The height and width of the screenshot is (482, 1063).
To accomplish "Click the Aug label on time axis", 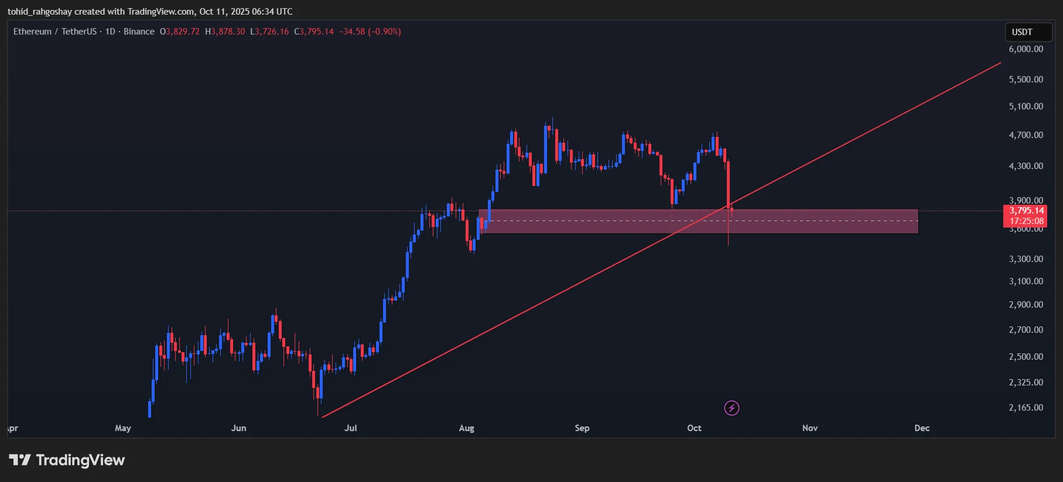I will (x=466, y=428).
